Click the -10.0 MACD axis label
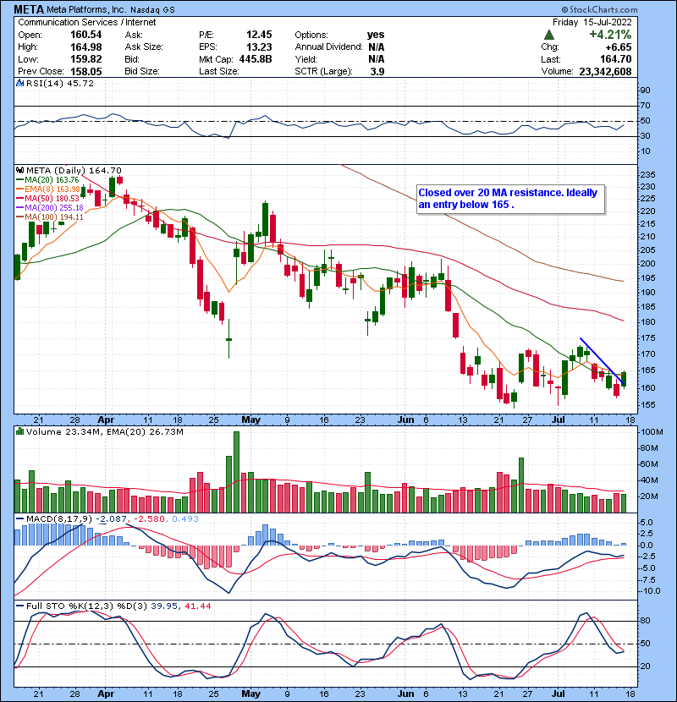Screen dimensions: 677x702 point(650,591)
